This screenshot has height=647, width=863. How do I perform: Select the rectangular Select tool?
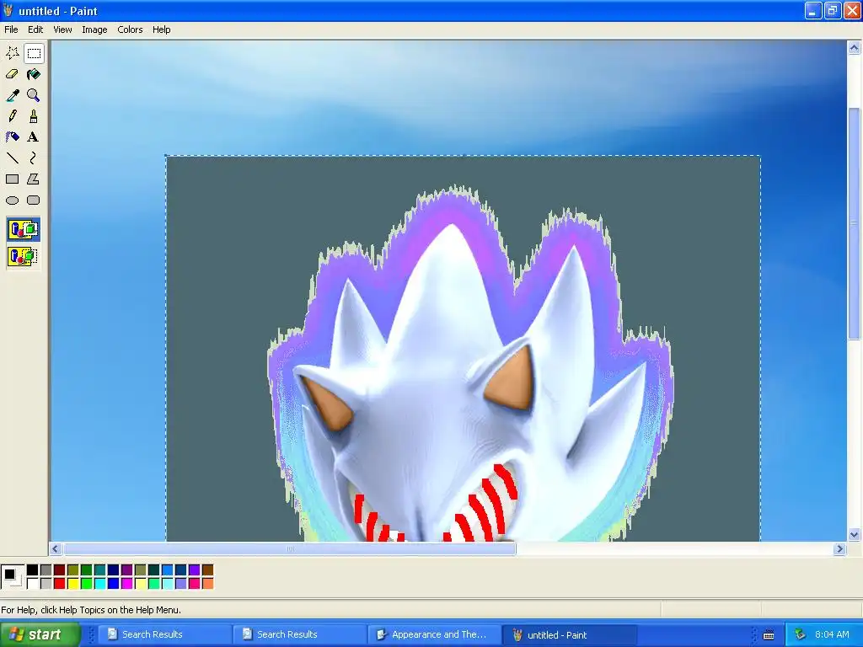tap(34, 53)
